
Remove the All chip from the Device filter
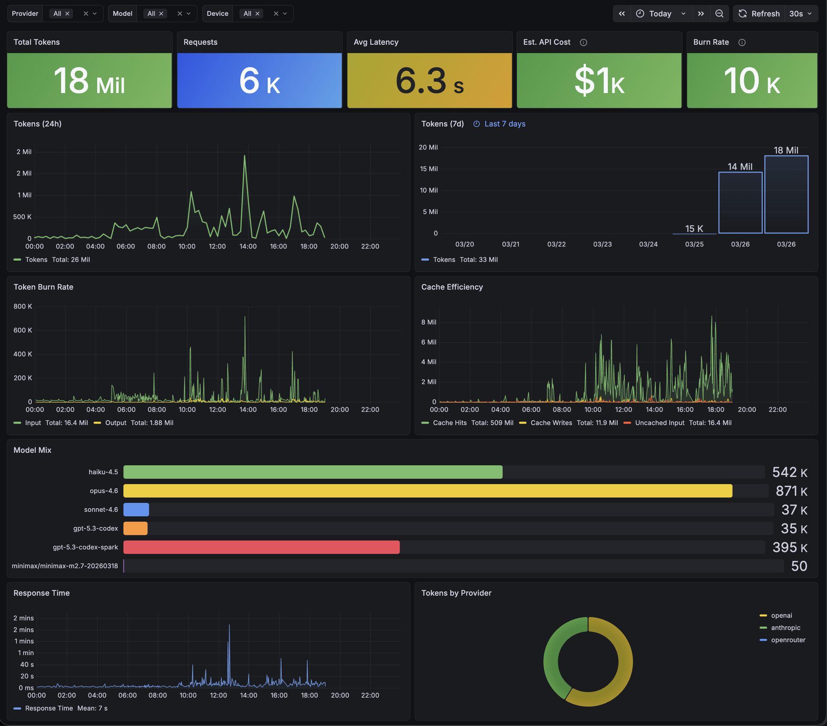coord(258,13)
